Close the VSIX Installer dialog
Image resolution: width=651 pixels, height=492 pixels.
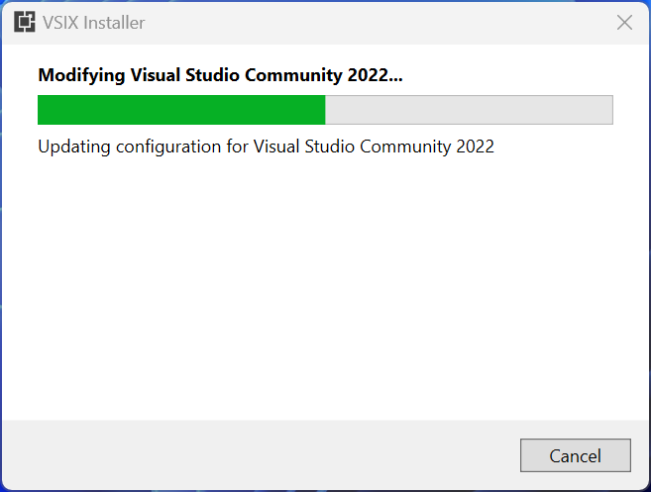click(624, 23)
